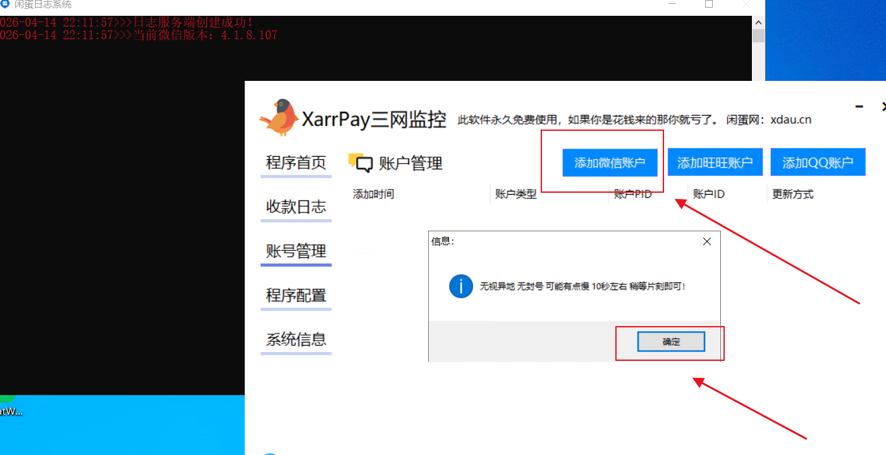Screen dimensions: 886x455
Task: Open the xdau.cn website link
Action: pos(791,119)
